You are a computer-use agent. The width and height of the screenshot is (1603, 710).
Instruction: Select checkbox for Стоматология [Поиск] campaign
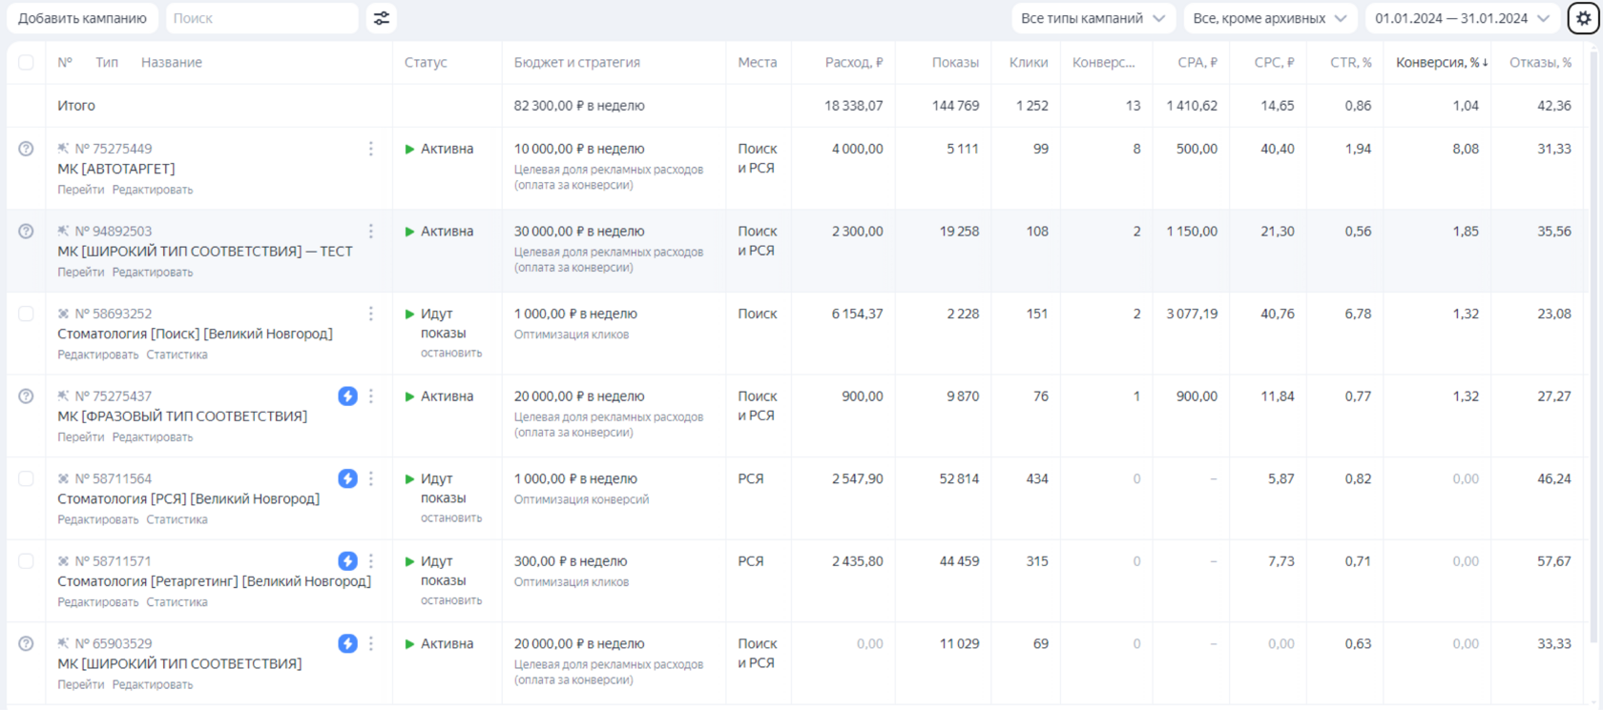[x=27, y=314]
